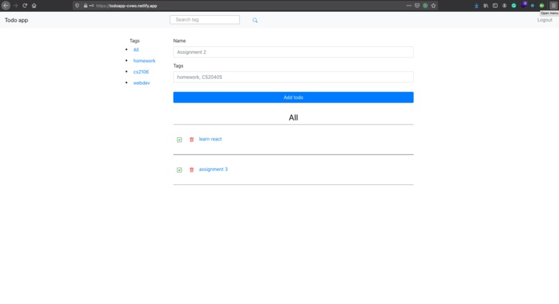This screenshot has width=559, height=304.
Task: Open saved-login key icon in address bar
Action: pos(92,6)
